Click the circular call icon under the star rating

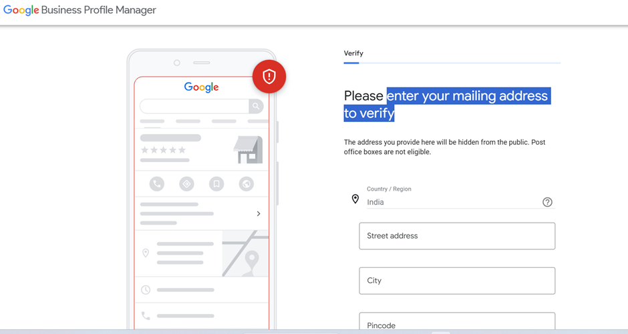(x=157, y=183)
